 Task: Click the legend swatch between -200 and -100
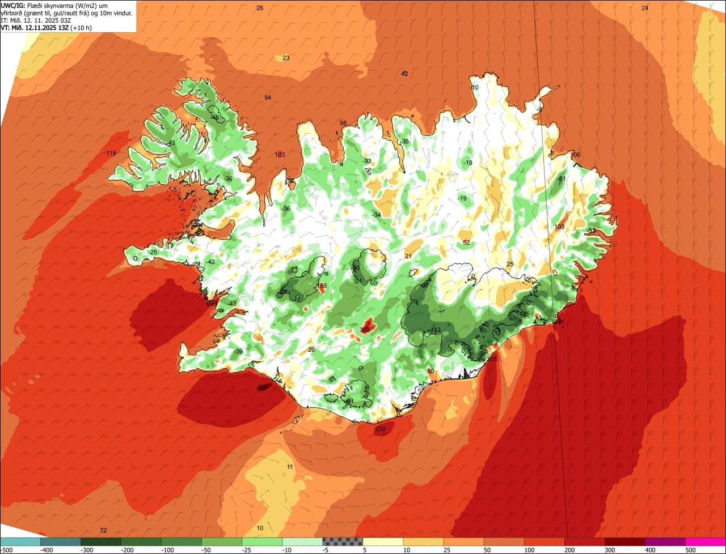click(141, 542)
